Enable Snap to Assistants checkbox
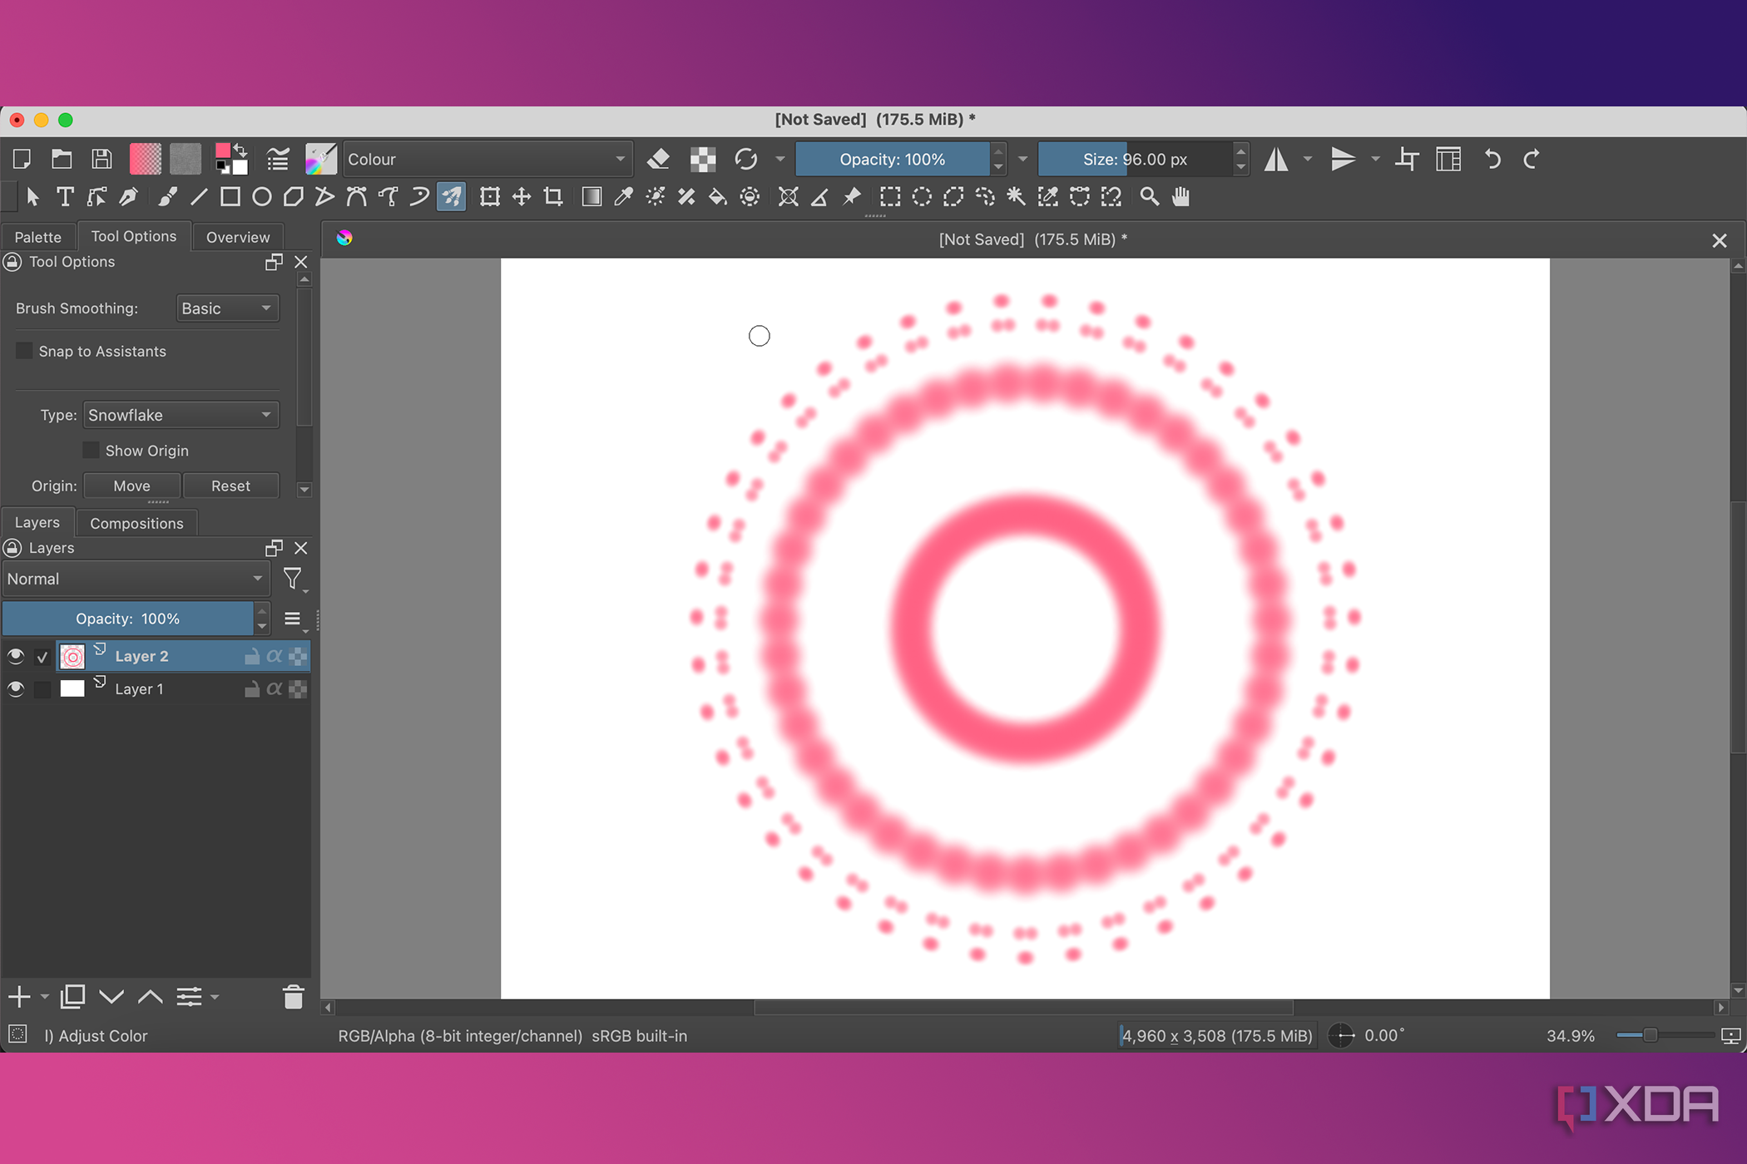The width and height of the screenshot is (1747, 1164). (x=24, y=351)
